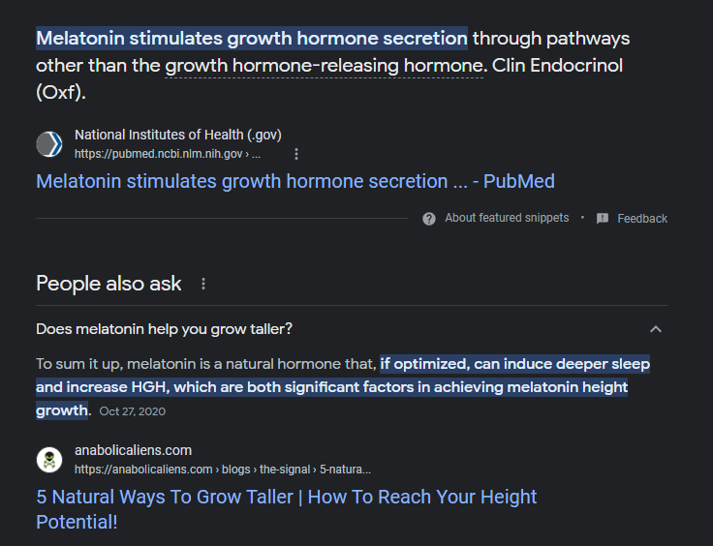The height and width of the screenshot is (546, 713).
Task: Click the pubmed.ncbi.nlm.nih.gov URL breadcrumb
Action: [167, 154]
